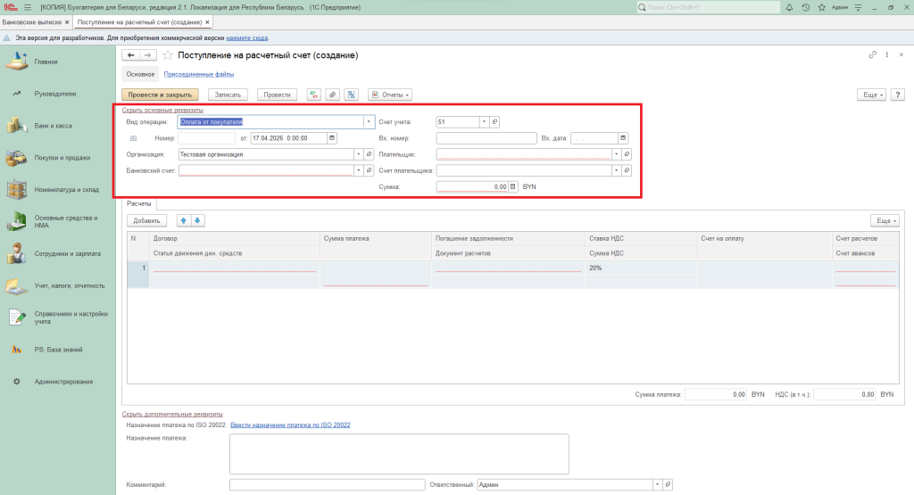Click the attached files paperclip icon

pyautogui.click(x=332, y=95)
